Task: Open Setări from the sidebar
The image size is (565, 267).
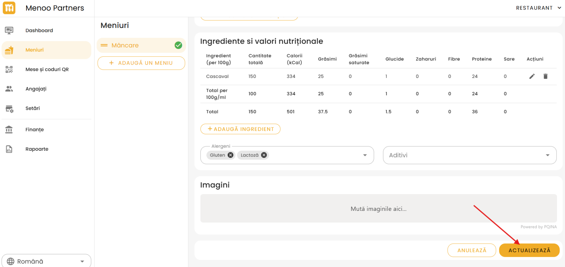Action: 33,108
